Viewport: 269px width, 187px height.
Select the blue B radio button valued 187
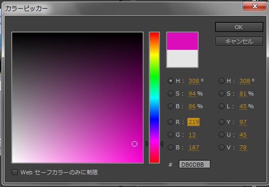point(171,147)
